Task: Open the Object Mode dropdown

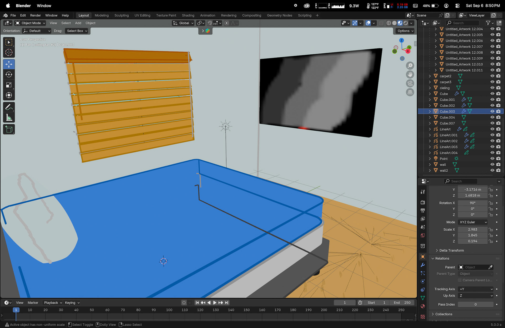Action: (30, 23)
